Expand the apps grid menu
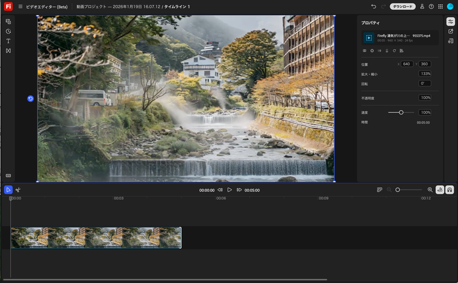The width and height of the screenshot is (458, 283). pos(440,6)
